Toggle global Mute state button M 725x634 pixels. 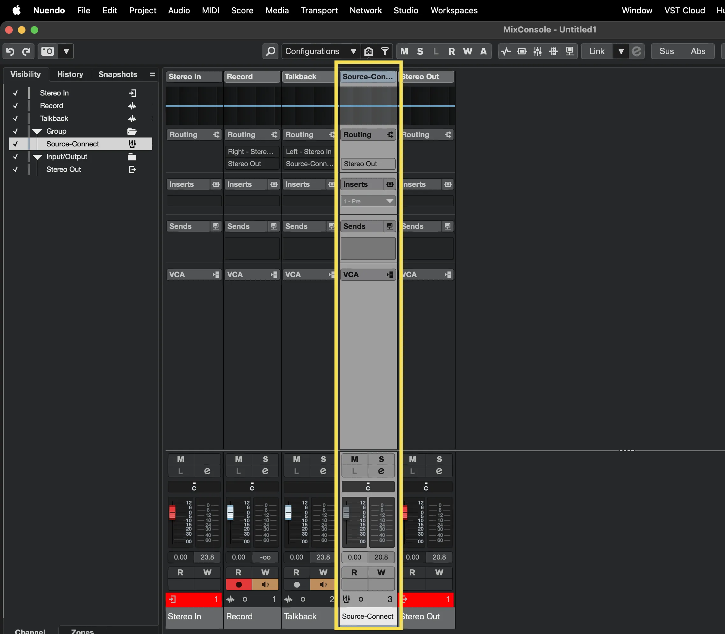coord(404,52)
